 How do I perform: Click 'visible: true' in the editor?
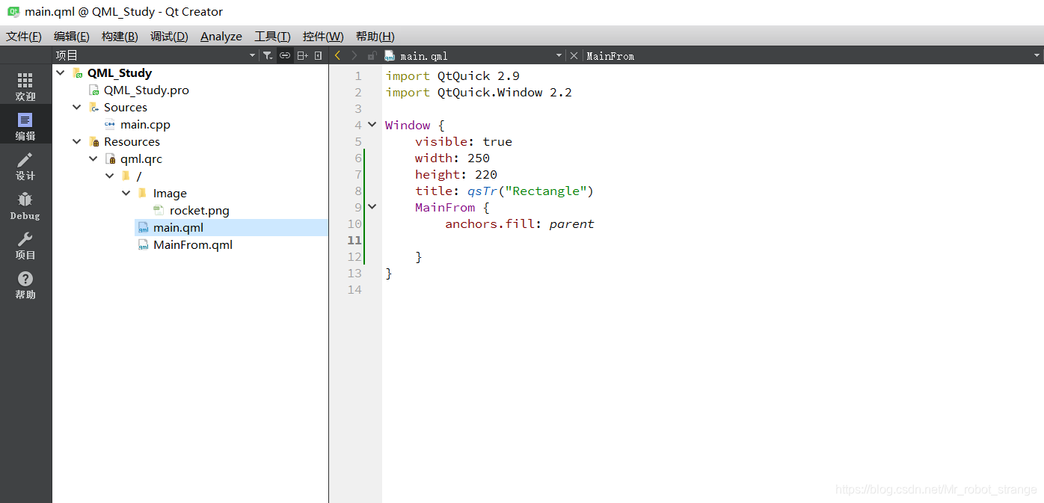point(464,141)
